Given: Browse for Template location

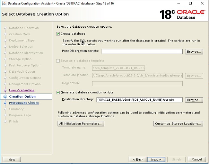Looking at the screenshot, I should 194,76.
